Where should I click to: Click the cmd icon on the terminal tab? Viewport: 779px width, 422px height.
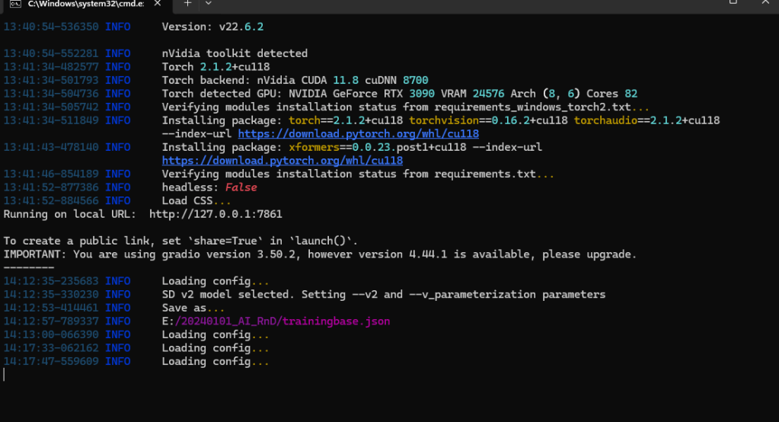tap(14, 5)
